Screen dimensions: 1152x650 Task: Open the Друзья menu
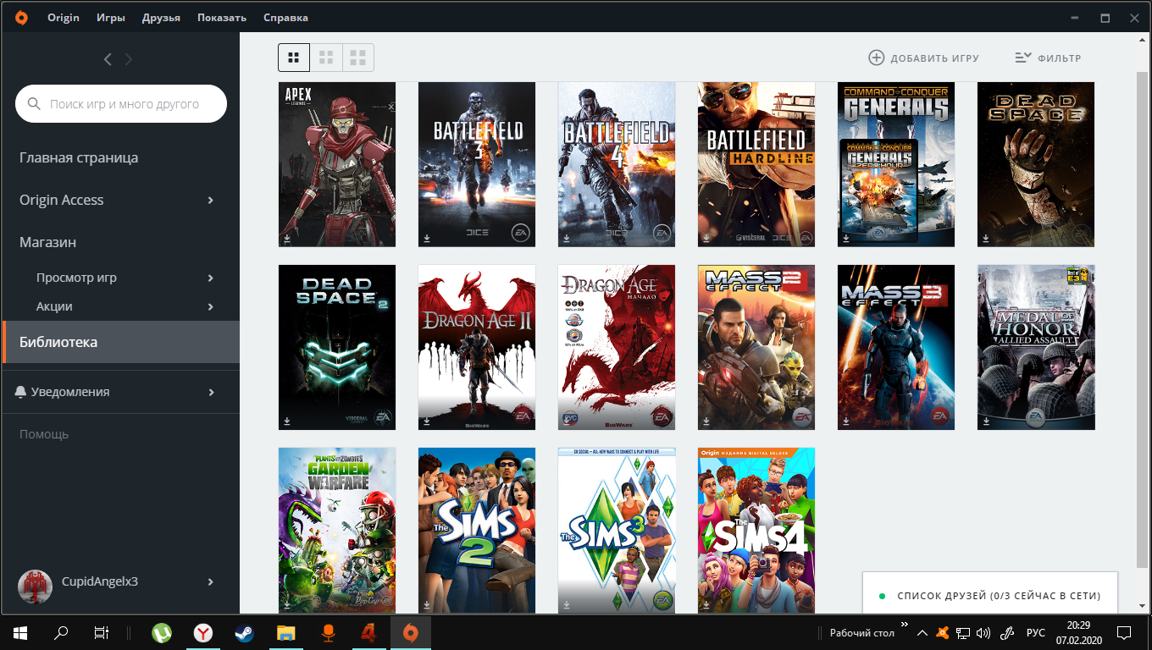[161, 17]
